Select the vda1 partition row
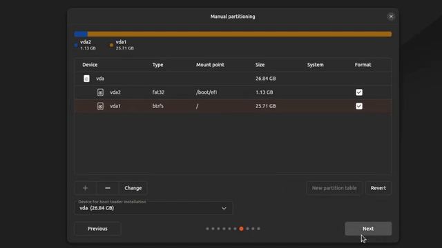 pos(233,106)
